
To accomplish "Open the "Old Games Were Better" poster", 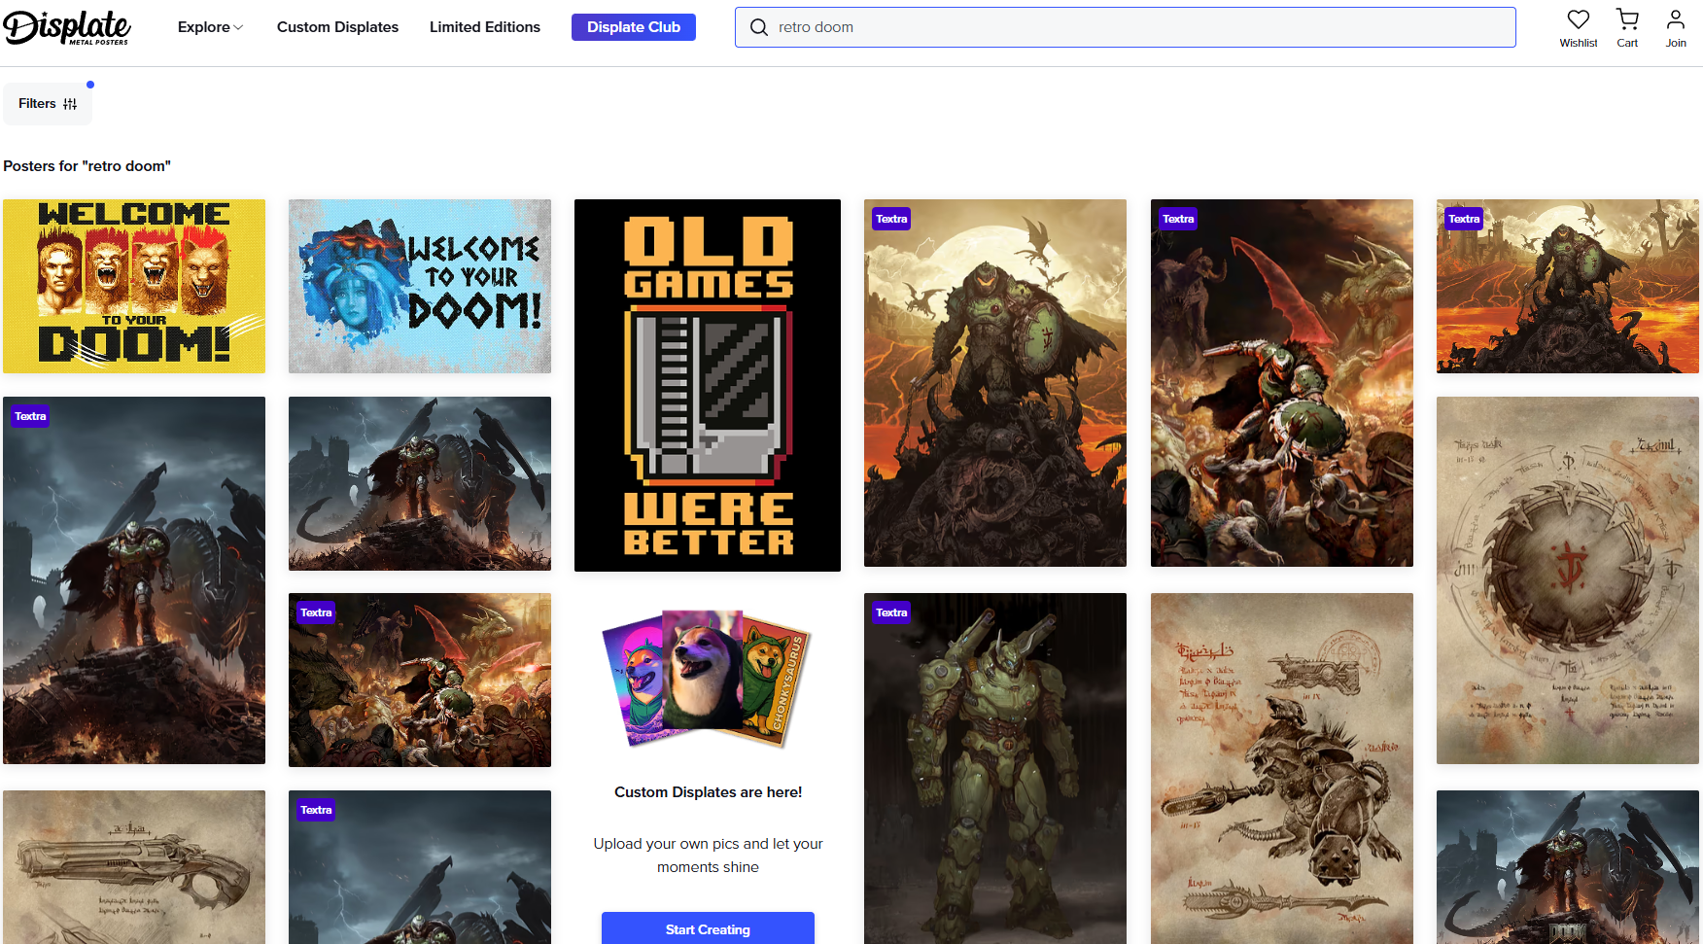I will coord(708,385).
